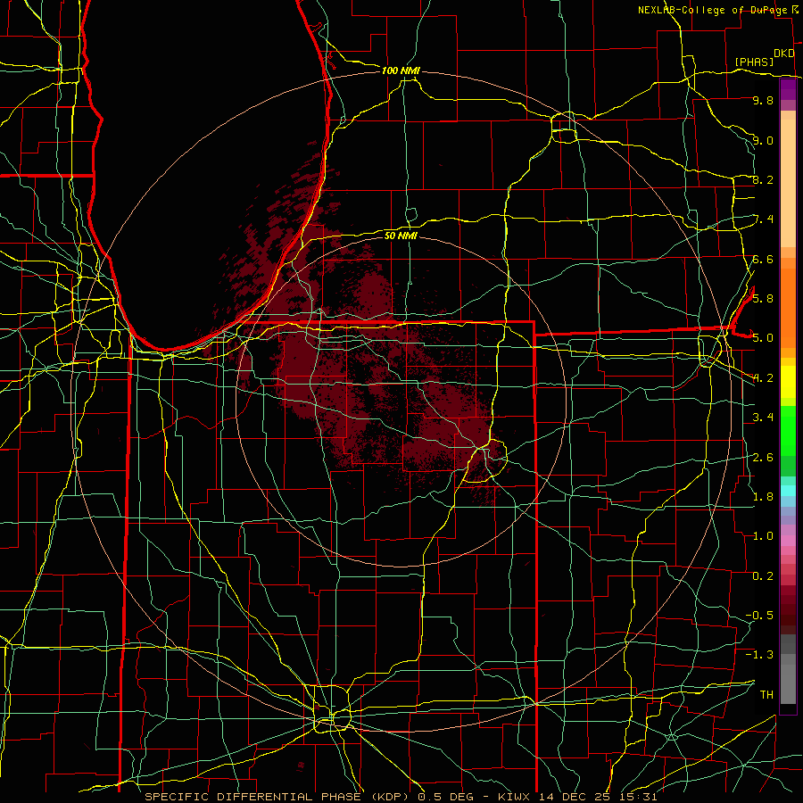Pick the pink swatch beside 1.0
803x803 pixels.
788,541
